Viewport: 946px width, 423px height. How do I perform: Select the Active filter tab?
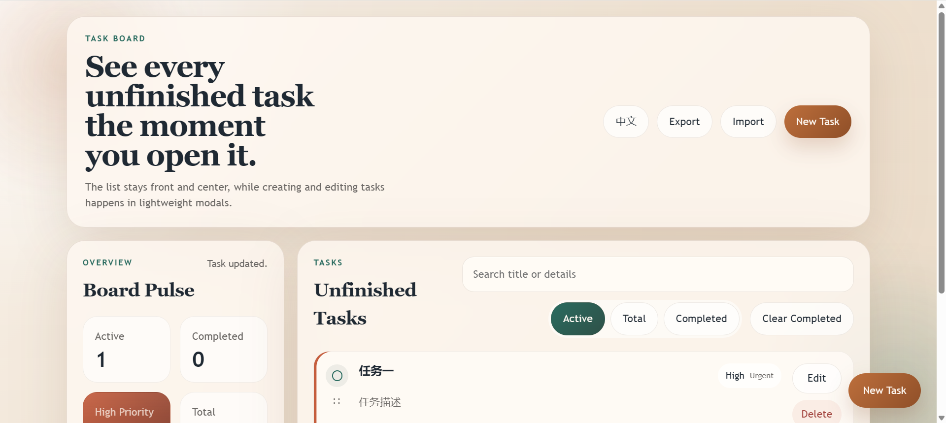pos(577,319)
